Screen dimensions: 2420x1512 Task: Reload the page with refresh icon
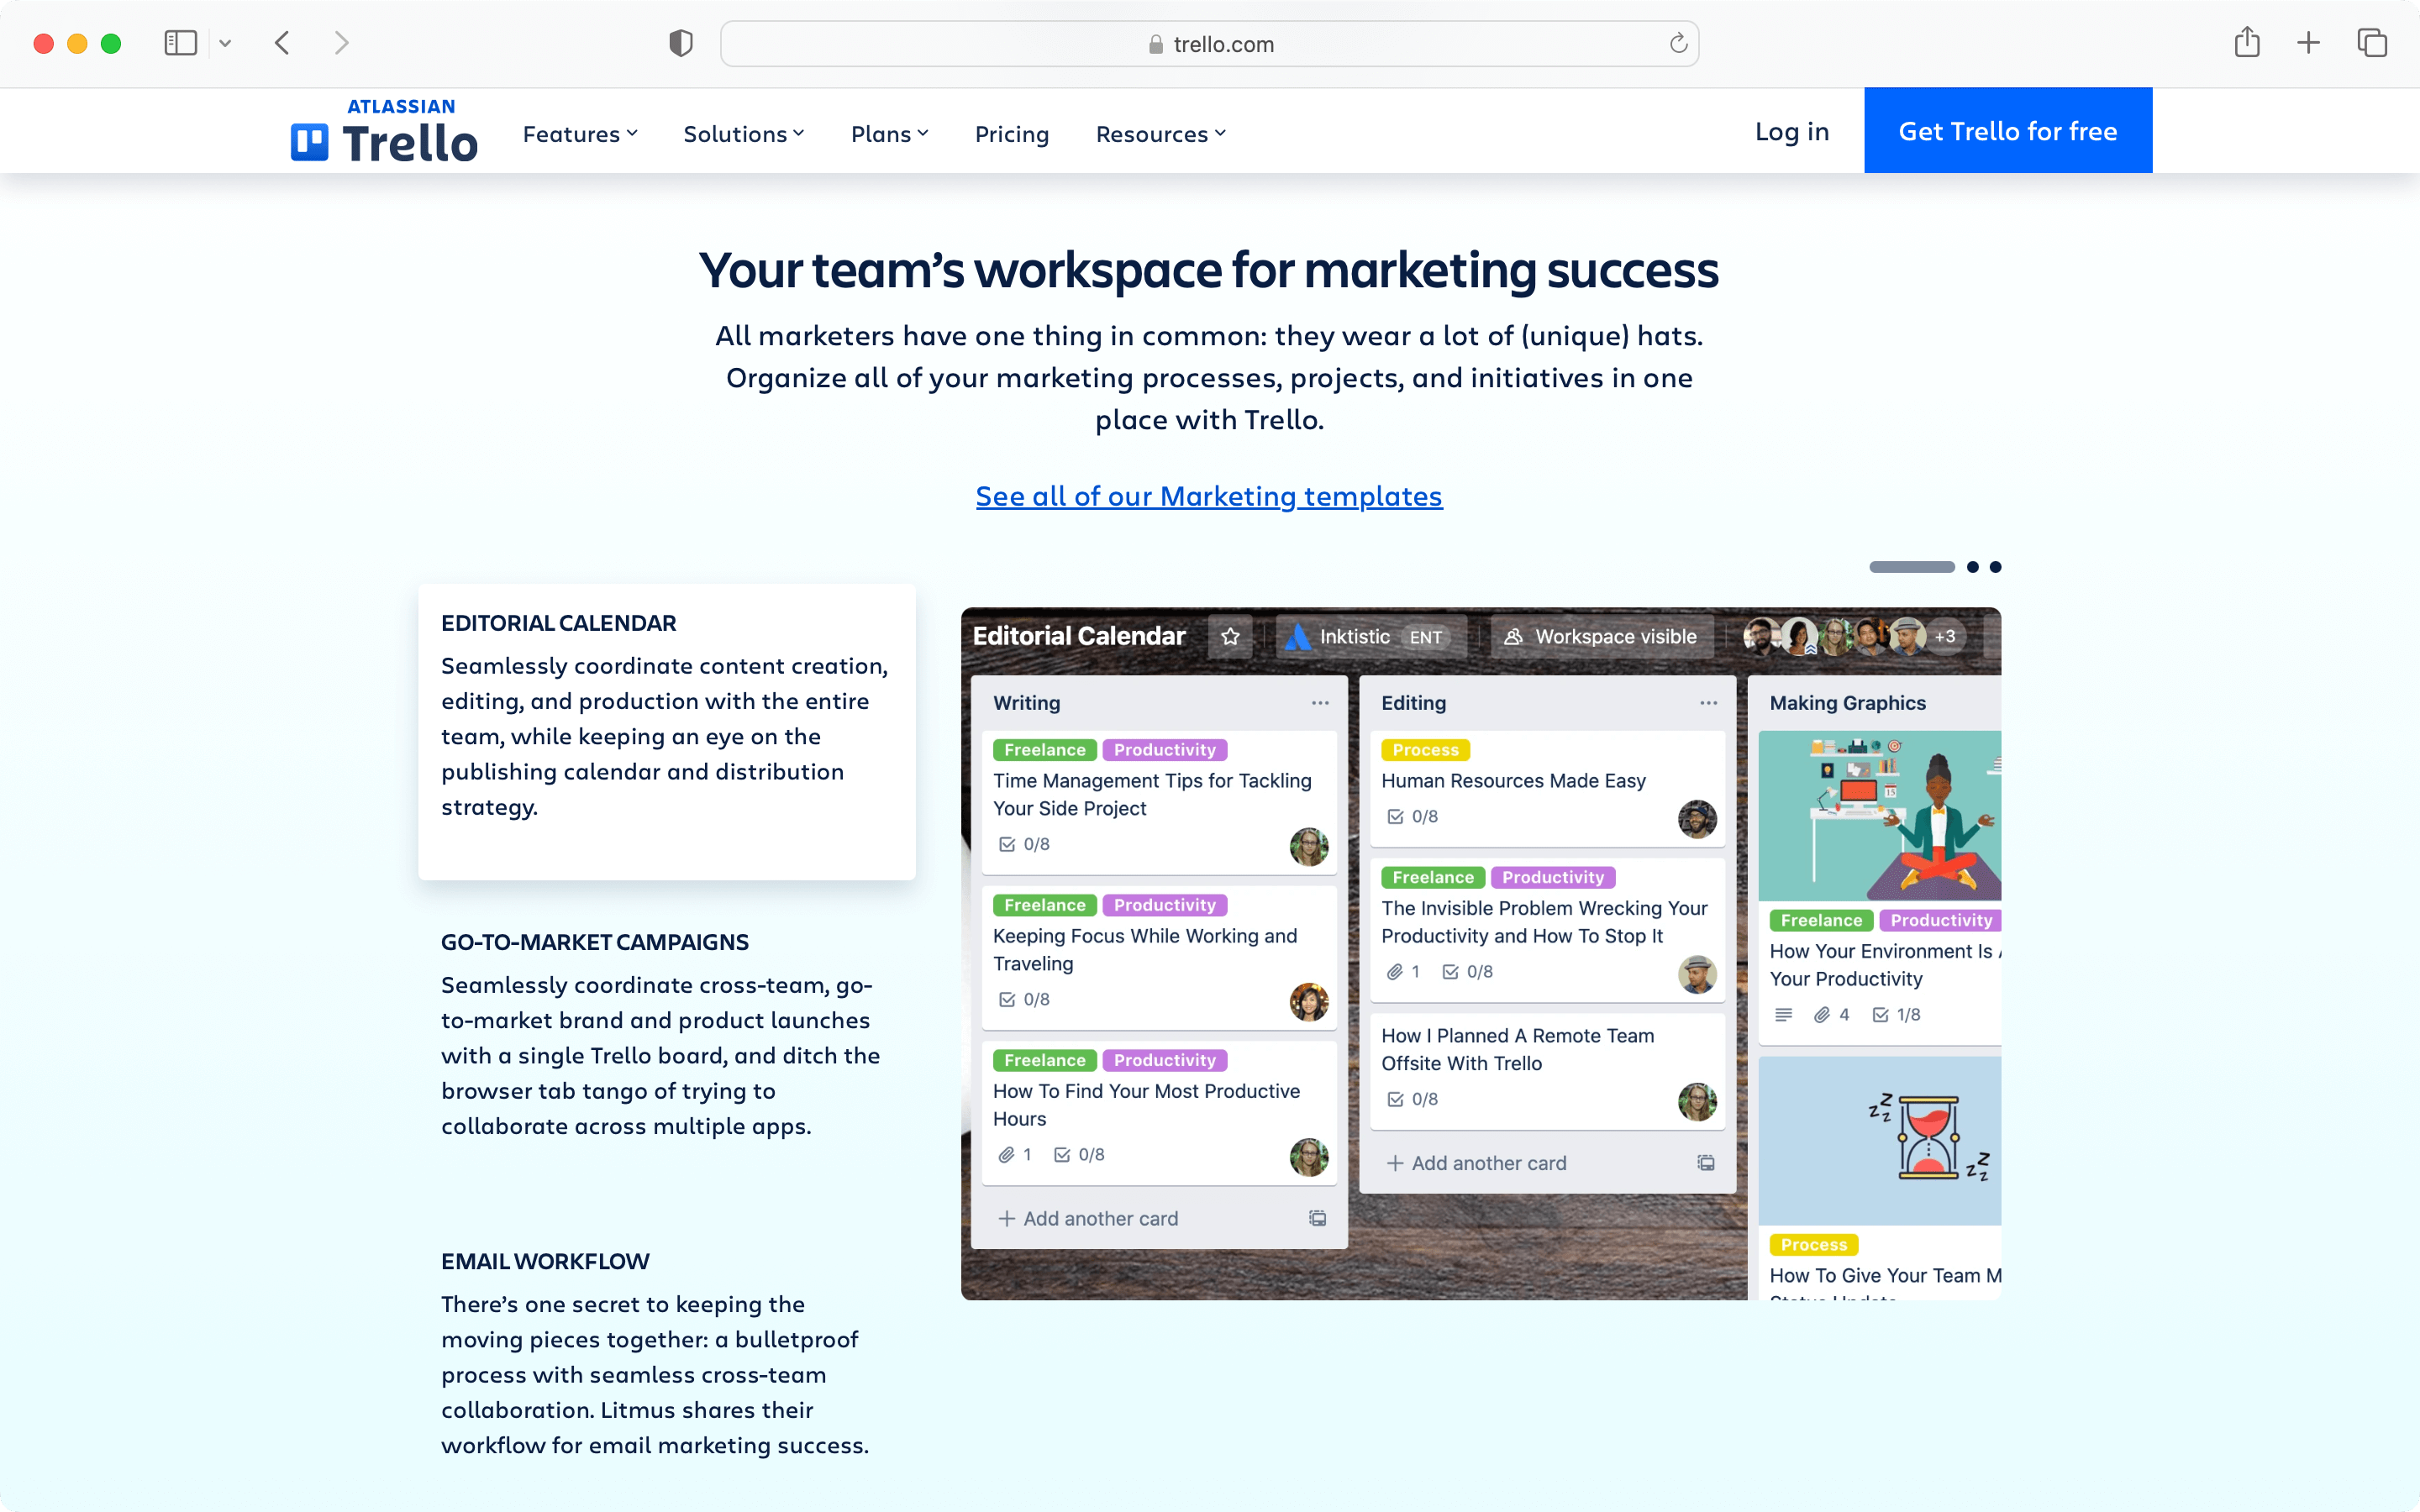(1678, 43)
